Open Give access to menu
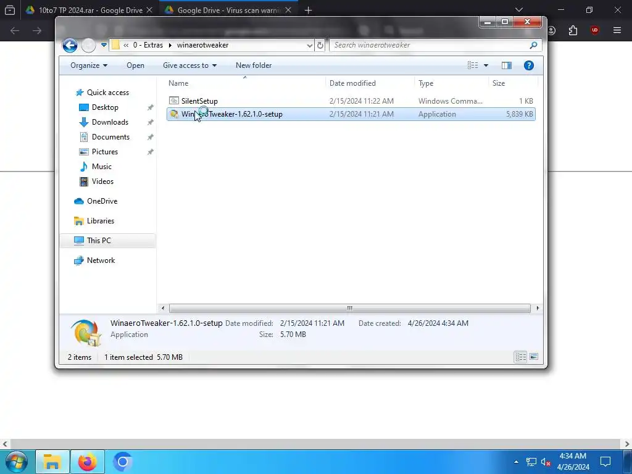The height and width of the screenshot is (474, 632). pos(189,65)
